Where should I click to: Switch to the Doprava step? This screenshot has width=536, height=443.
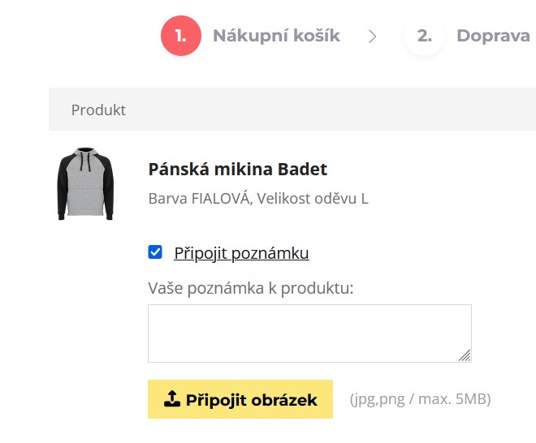click(x=493, y=36)
